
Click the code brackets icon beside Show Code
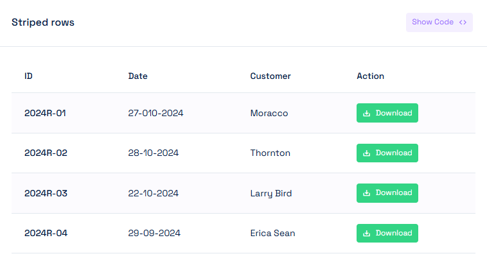coord(463,22)
